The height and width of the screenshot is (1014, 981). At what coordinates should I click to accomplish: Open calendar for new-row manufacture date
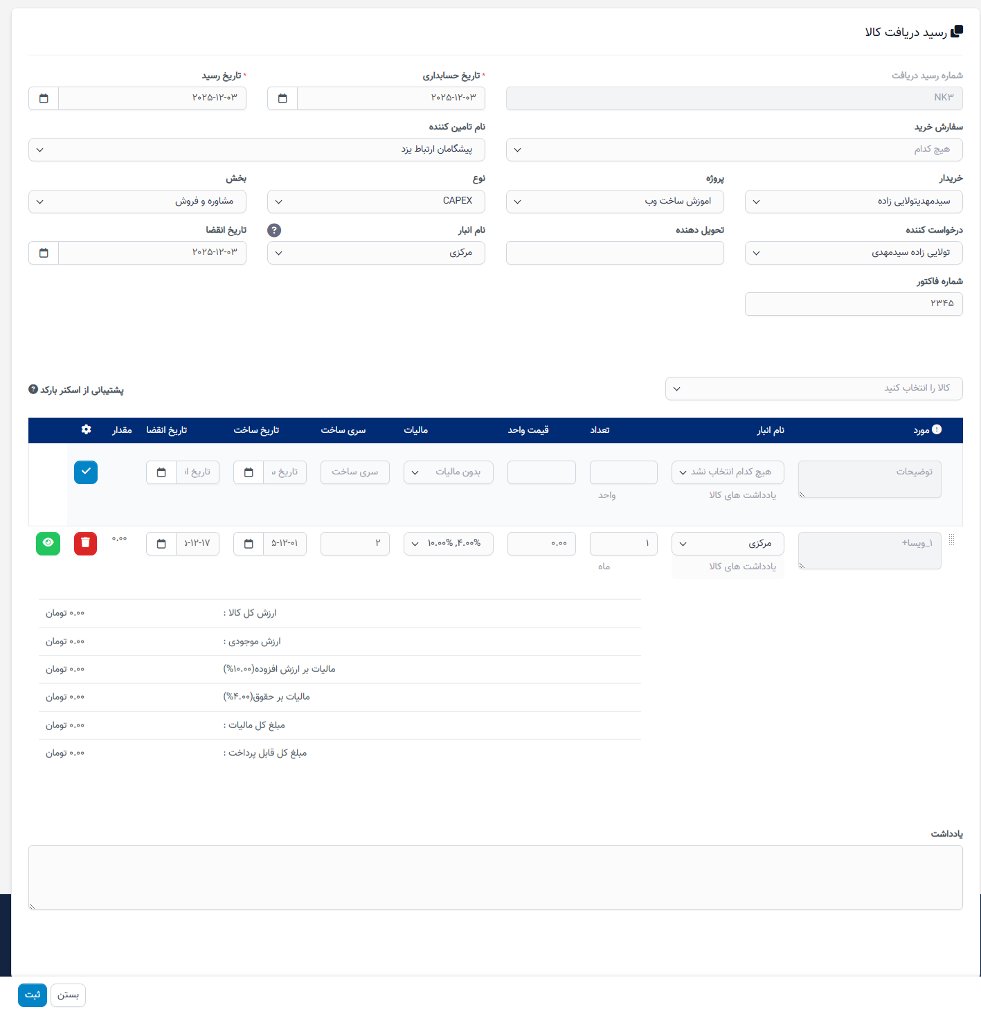(x=249, y=472)
